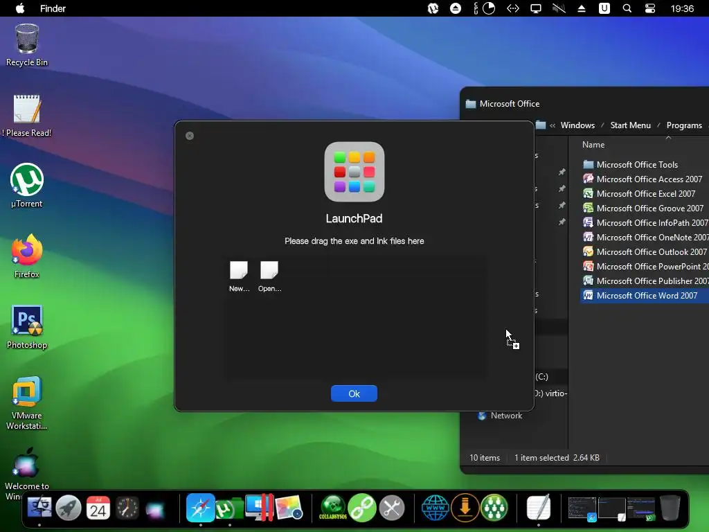Open the '! Please Read!' desktop note

point(27,116)
